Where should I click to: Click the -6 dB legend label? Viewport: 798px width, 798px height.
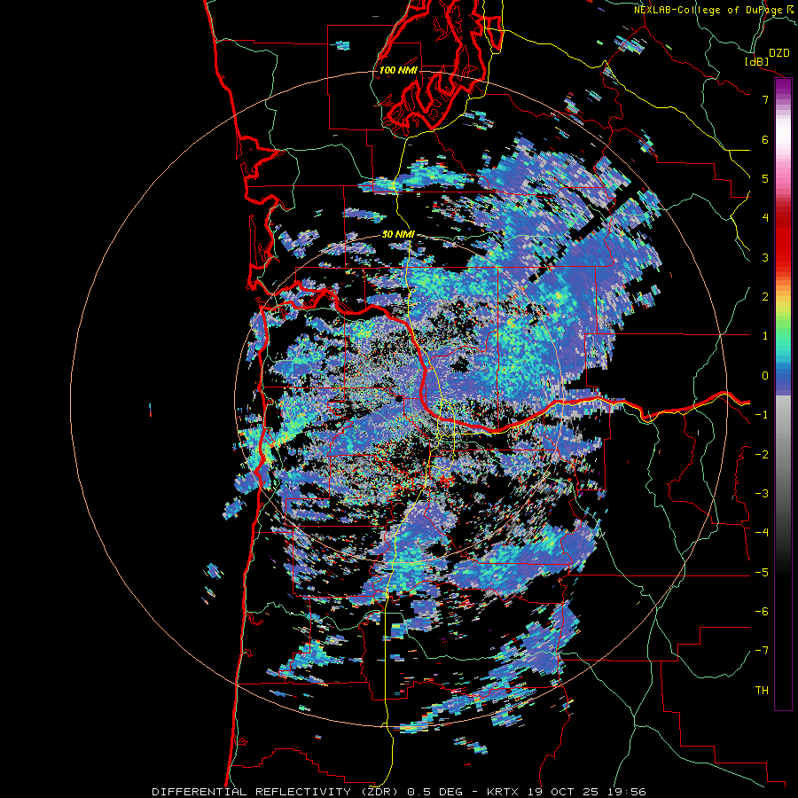pos(762,612)
